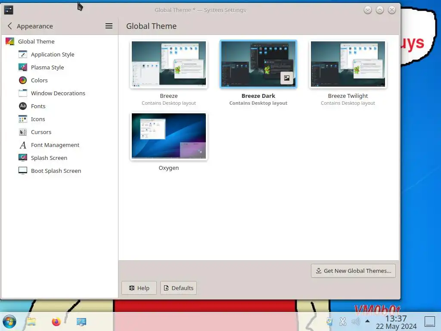The height and width of the screenshot is (331, 441).
Task: Open the hamburger menu in sidebar header
Action: pos(109,26)
